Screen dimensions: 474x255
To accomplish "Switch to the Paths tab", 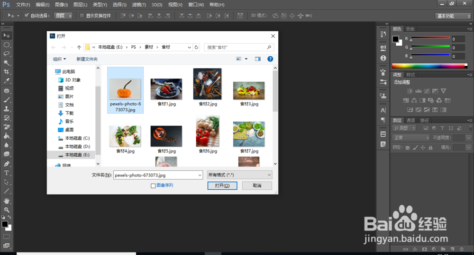I will pyautogui.click(x=424, y=120).
